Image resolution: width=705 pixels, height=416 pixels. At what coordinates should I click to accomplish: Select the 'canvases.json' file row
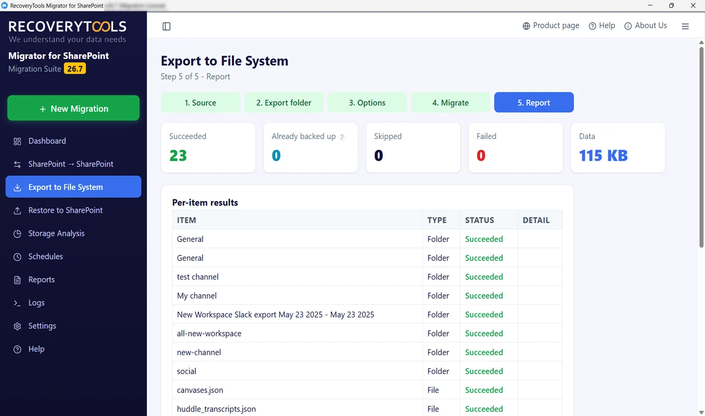pyautogui.click(x=367, y=390)
